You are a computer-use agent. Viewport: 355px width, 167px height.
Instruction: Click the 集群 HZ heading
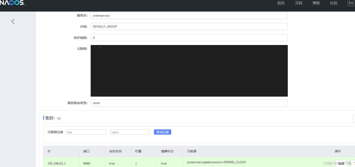click(x=53, y=118)
